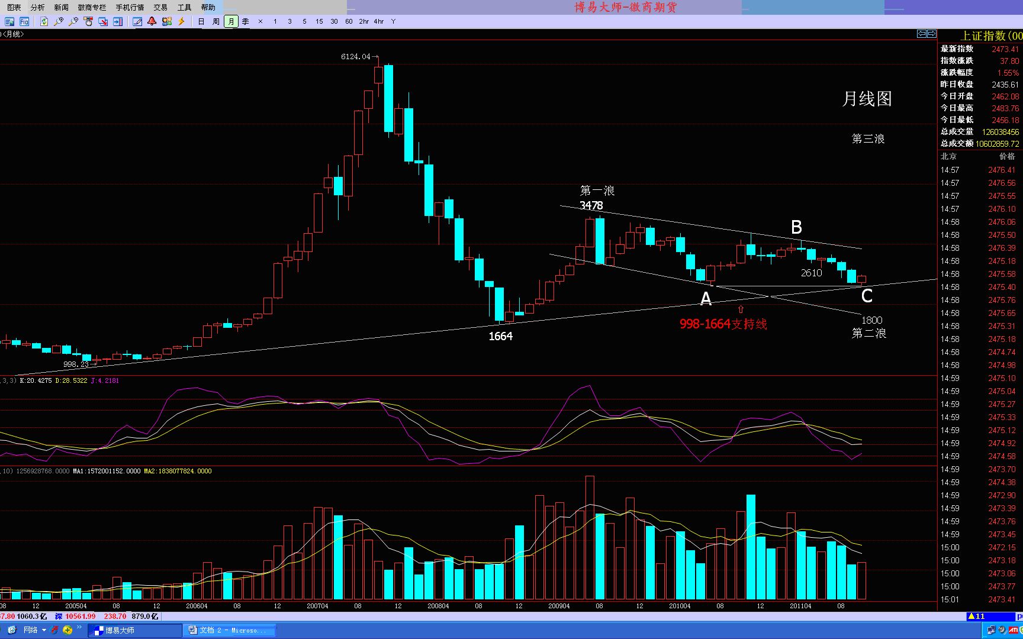
Task: Click the 200904 date marker on time axis
Action: [559, 606]
